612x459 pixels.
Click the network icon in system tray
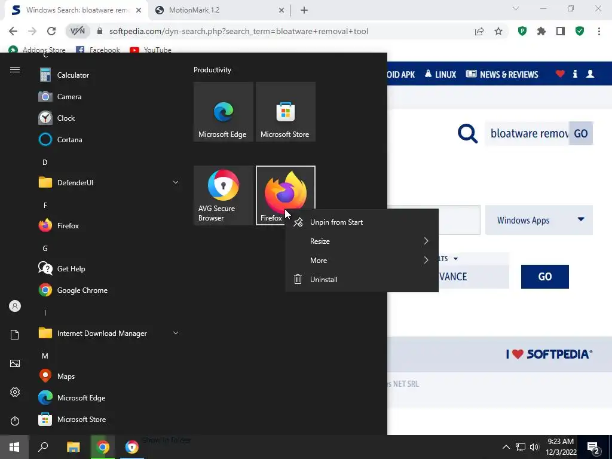click(521, 447)
